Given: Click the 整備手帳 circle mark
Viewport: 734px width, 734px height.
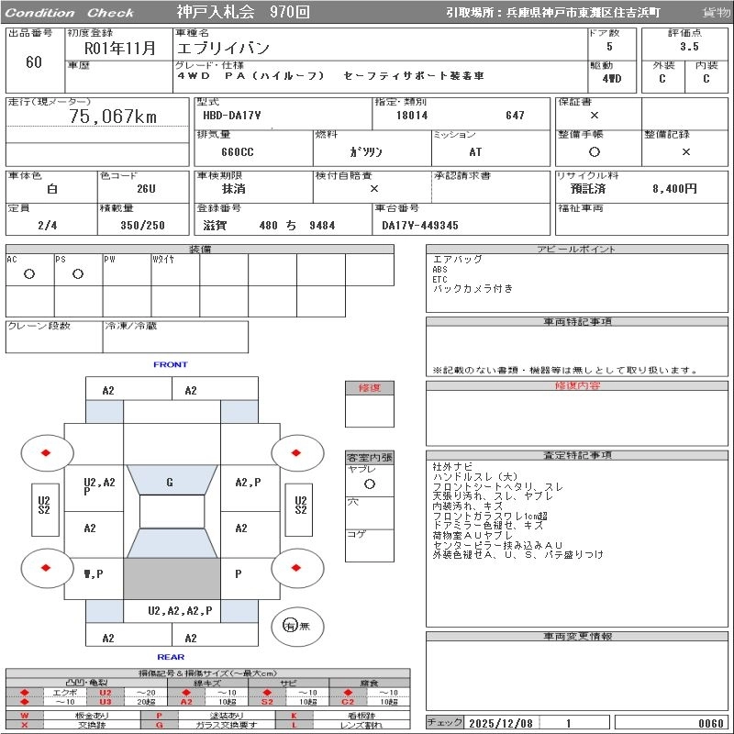Looking at the screenshot, I should [595, 151].
